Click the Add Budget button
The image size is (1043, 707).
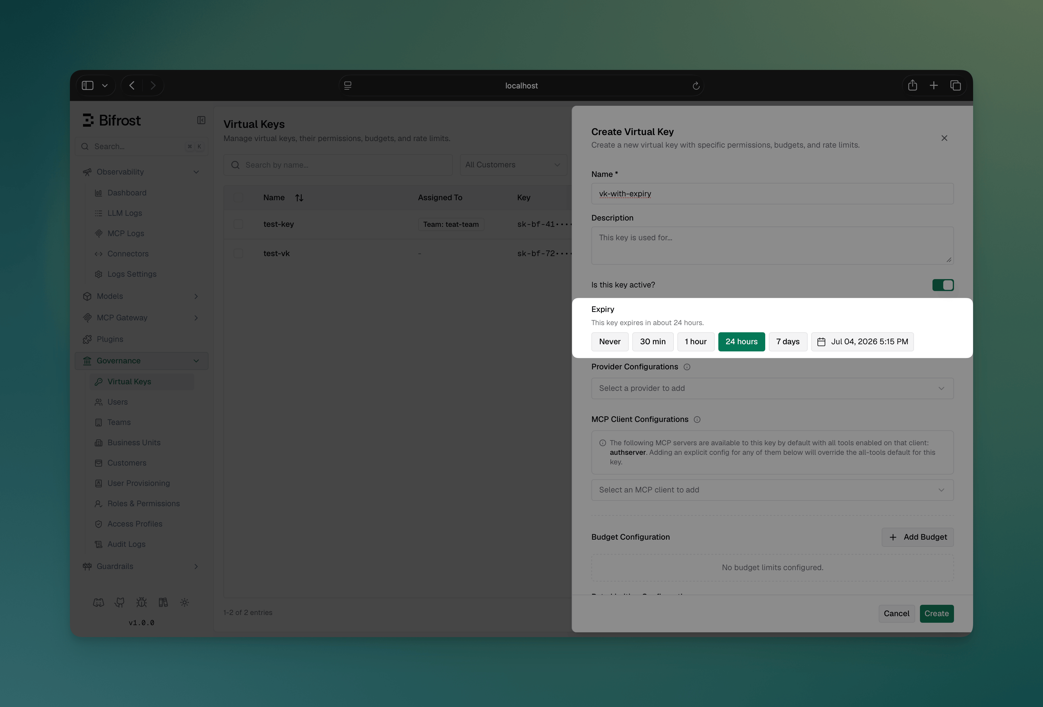(917, 537)
